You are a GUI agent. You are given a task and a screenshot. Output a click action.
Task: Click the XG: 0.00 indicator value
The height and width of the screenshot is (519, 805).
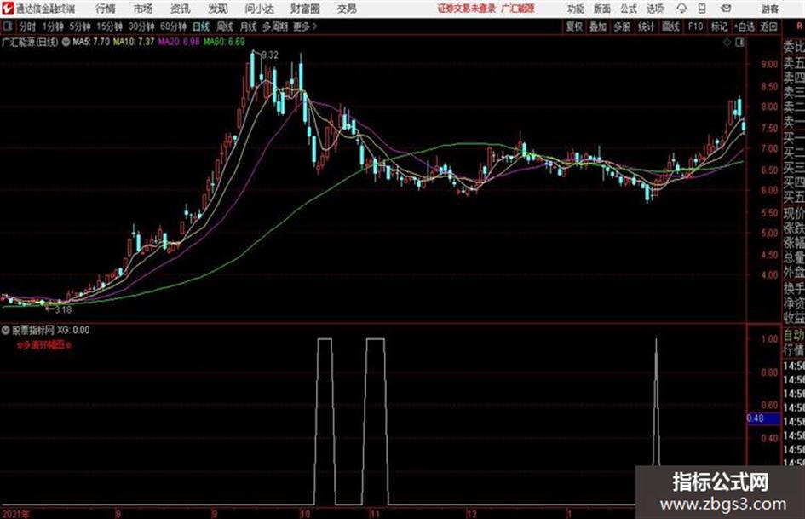(x=73, y=330)
